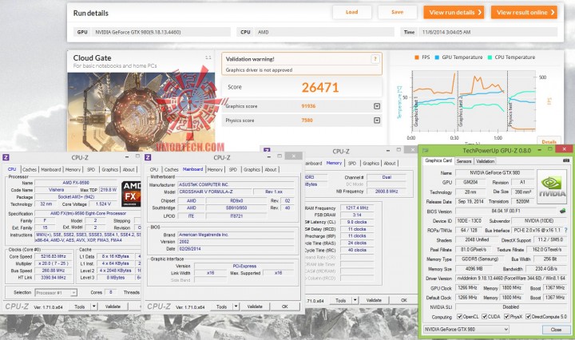Click the NVIDIA logo in GPU-Z
Screen dimensions: 575x340
click(x=552, y=186)
